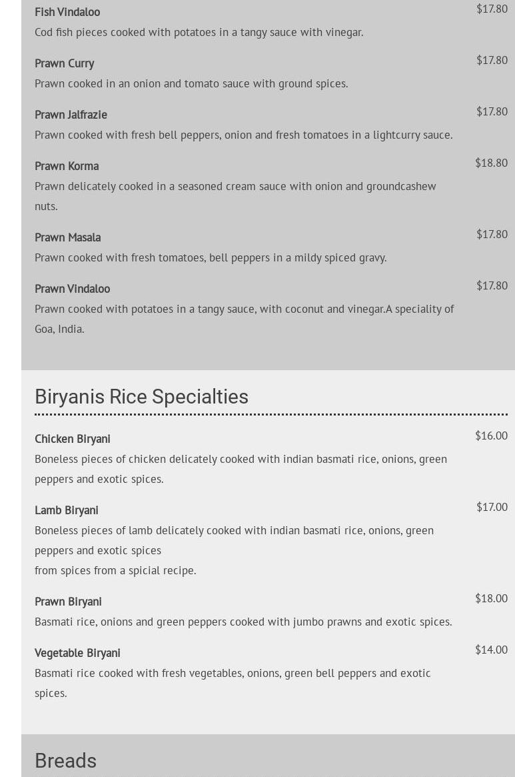Open the Prawn Korma menu entry
515x777 pixels.
click(67, 166)
